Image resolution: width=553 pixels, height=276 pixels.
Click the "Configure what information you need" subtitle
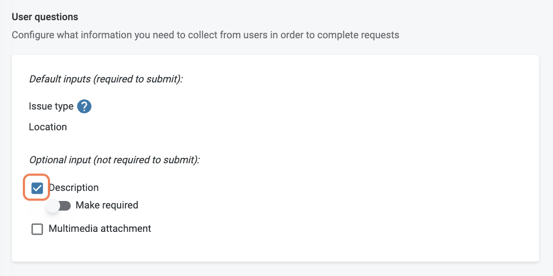(205, 35)
